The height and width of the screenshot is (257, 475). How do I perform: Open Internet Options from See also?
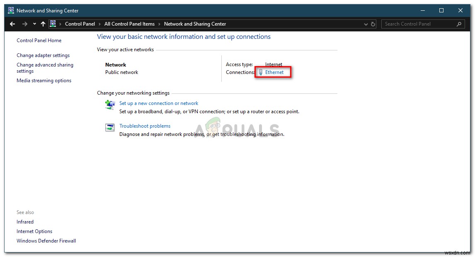point(34,231)
